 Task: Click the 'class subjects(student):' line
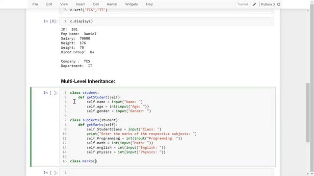(95, 120)
